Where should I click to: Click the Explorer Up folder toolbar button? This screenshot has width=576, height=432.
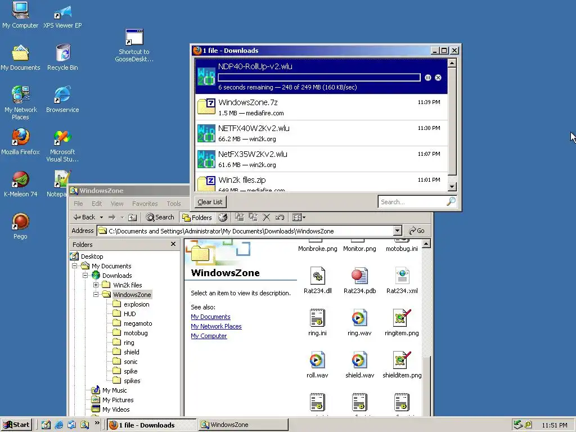point(133,218)
